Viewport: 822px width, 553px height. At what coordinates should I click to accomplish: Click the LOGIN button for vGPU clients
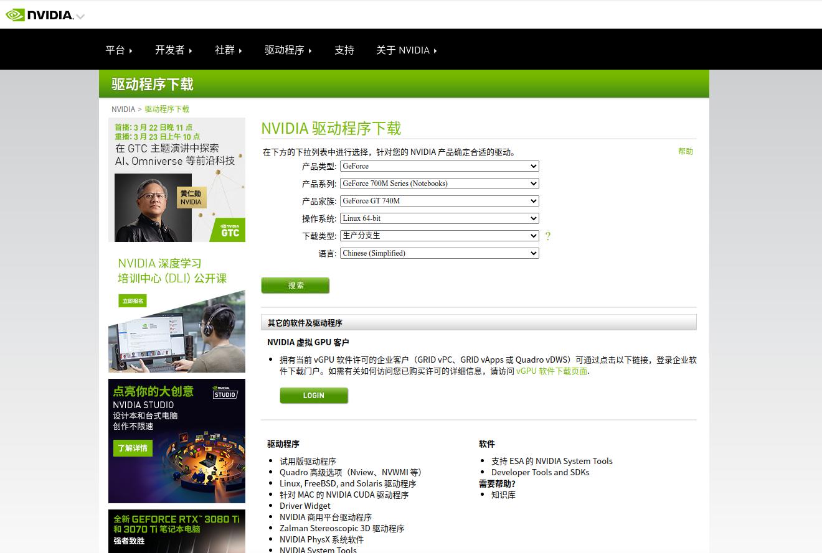coord(313,396)
